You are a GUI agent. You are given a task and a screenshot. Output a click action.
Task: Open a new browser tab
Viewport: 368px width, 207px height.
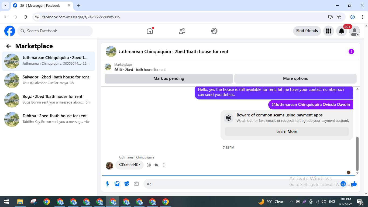79,5
